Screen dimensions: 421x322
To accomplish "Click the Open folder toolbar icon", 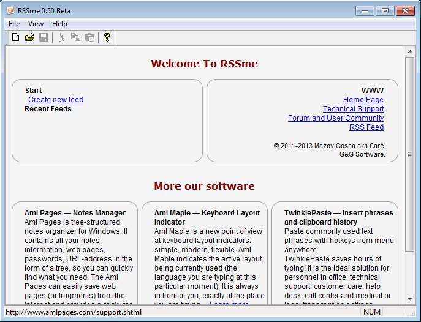I will tap(29, 38).
